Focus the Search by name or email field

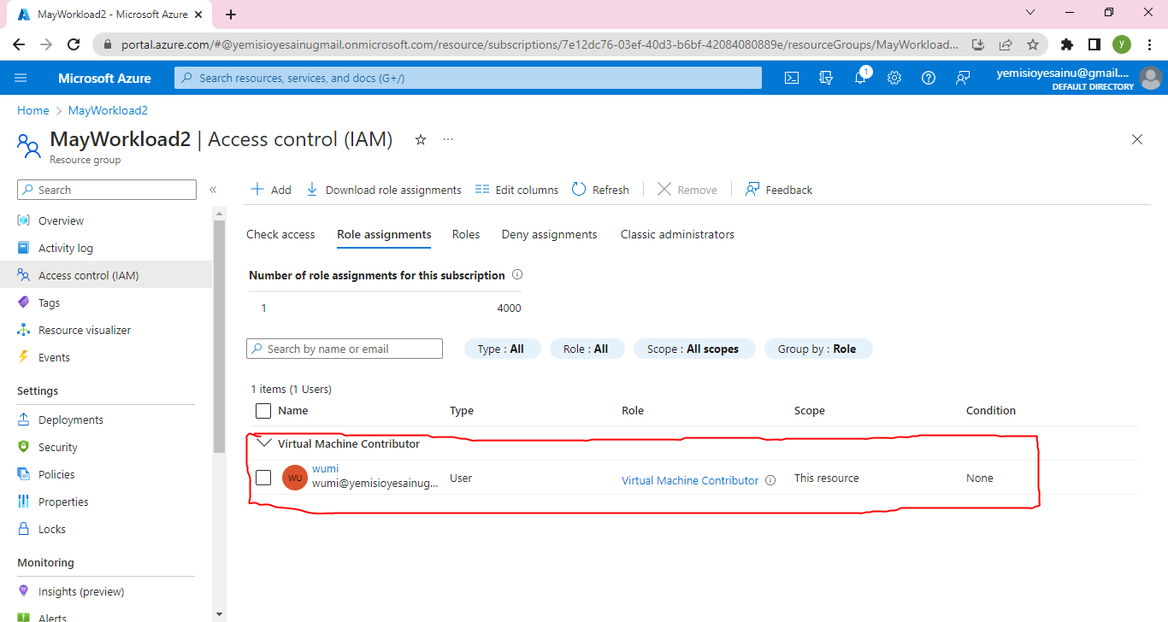tap(345, 349)
